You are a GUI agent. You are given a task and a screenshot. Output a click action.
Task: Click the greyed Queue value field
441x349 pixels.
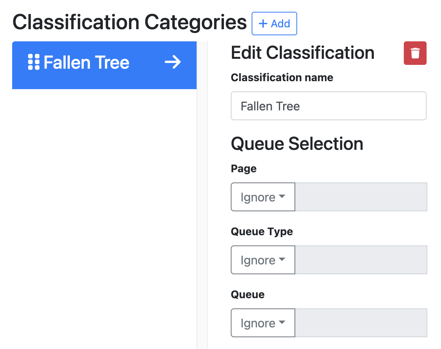361,323
